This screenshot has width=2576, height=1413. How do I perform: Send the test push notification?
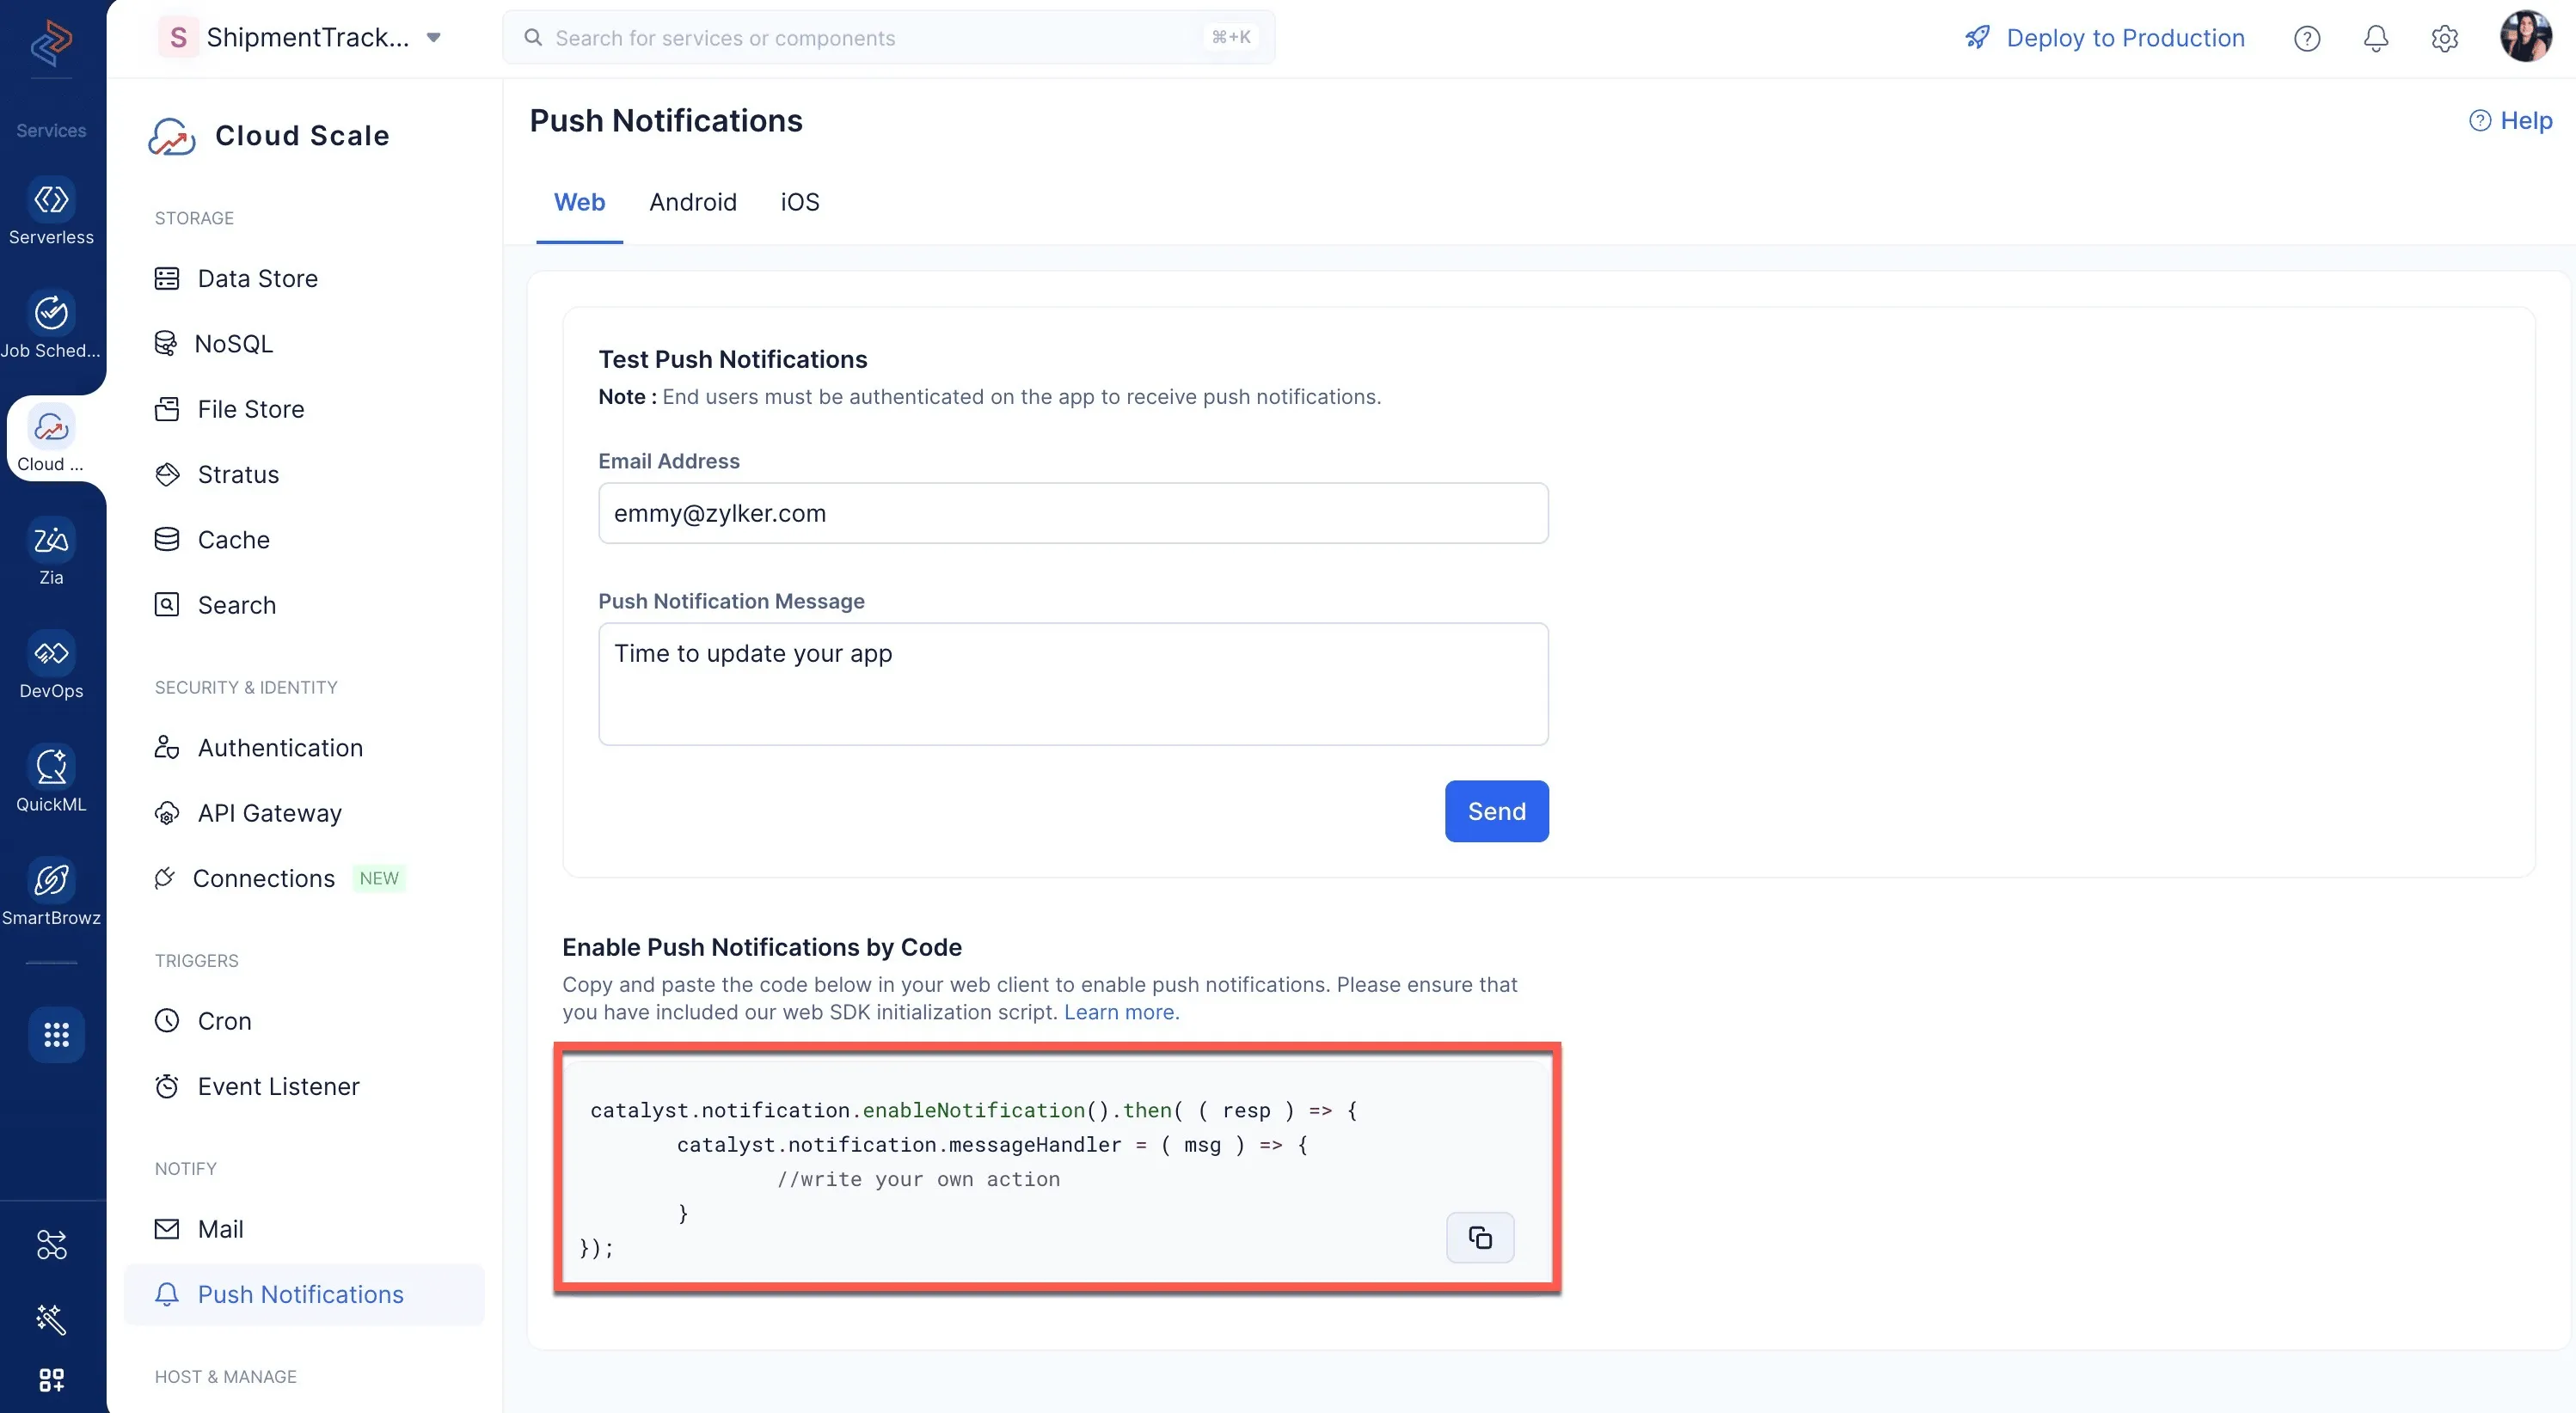click(x=1496, y=811)
